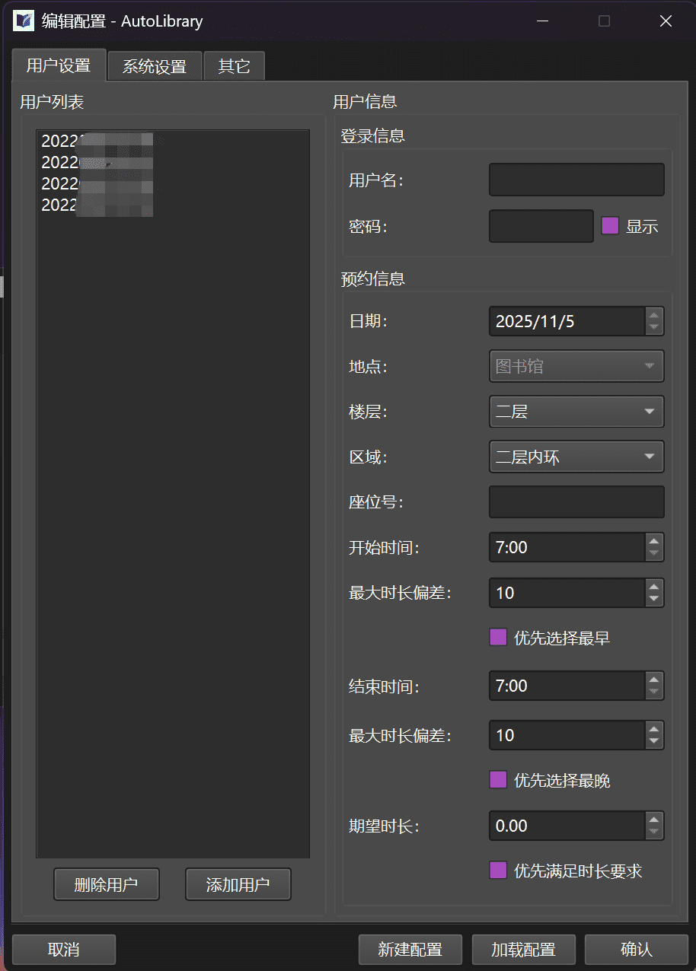The height and width of the screenshot is (971, 696).
Task: Increase the 日期 date with up arrow
Action: pos(653,314)
